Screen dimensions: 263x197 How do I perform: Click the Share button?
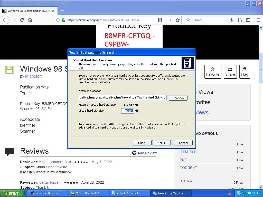230,72
